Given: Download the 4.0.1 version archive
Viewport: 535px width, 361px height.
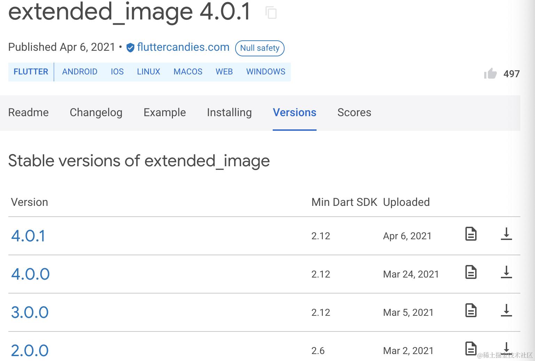Looking at the screenshot, I should [506, 234].
